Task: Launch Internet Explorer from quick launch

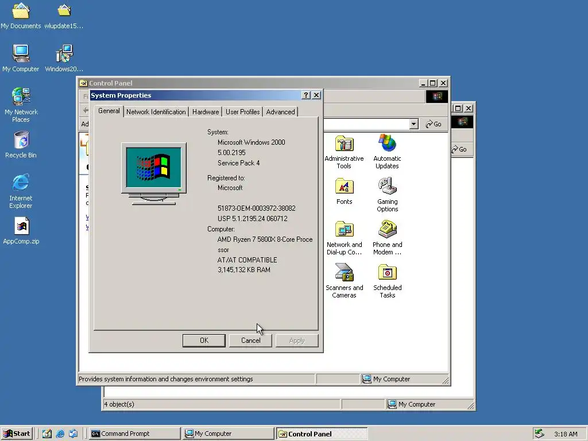Action: coord(60,434)
